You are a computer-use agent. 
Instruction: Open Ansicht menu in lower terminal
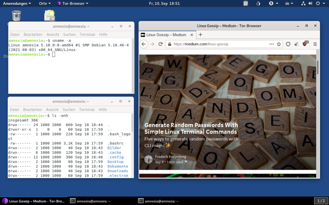pos(52,110)
